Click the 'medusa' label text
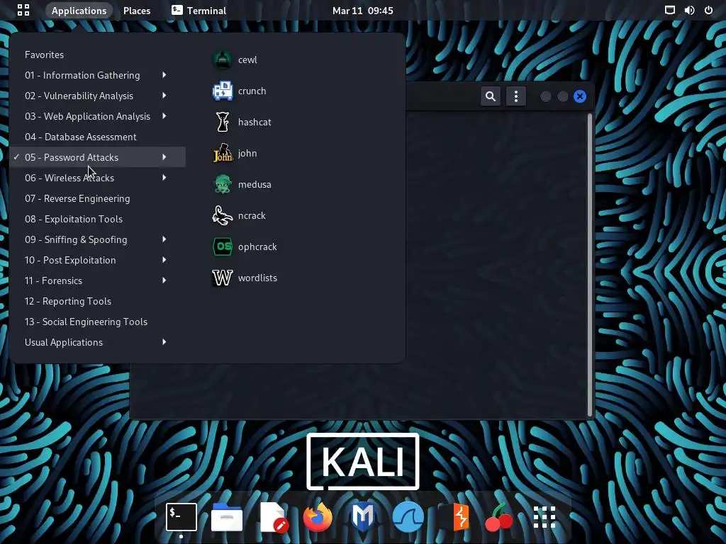This screenshot has height=544, width=726. tap(255, 185)
